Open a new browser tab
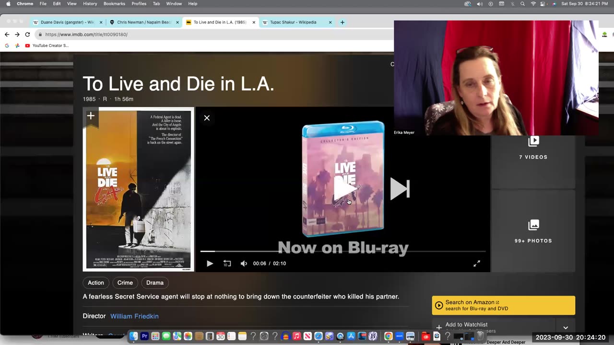The width and height of the screenshot is (614, 345). tap(342, 22)
